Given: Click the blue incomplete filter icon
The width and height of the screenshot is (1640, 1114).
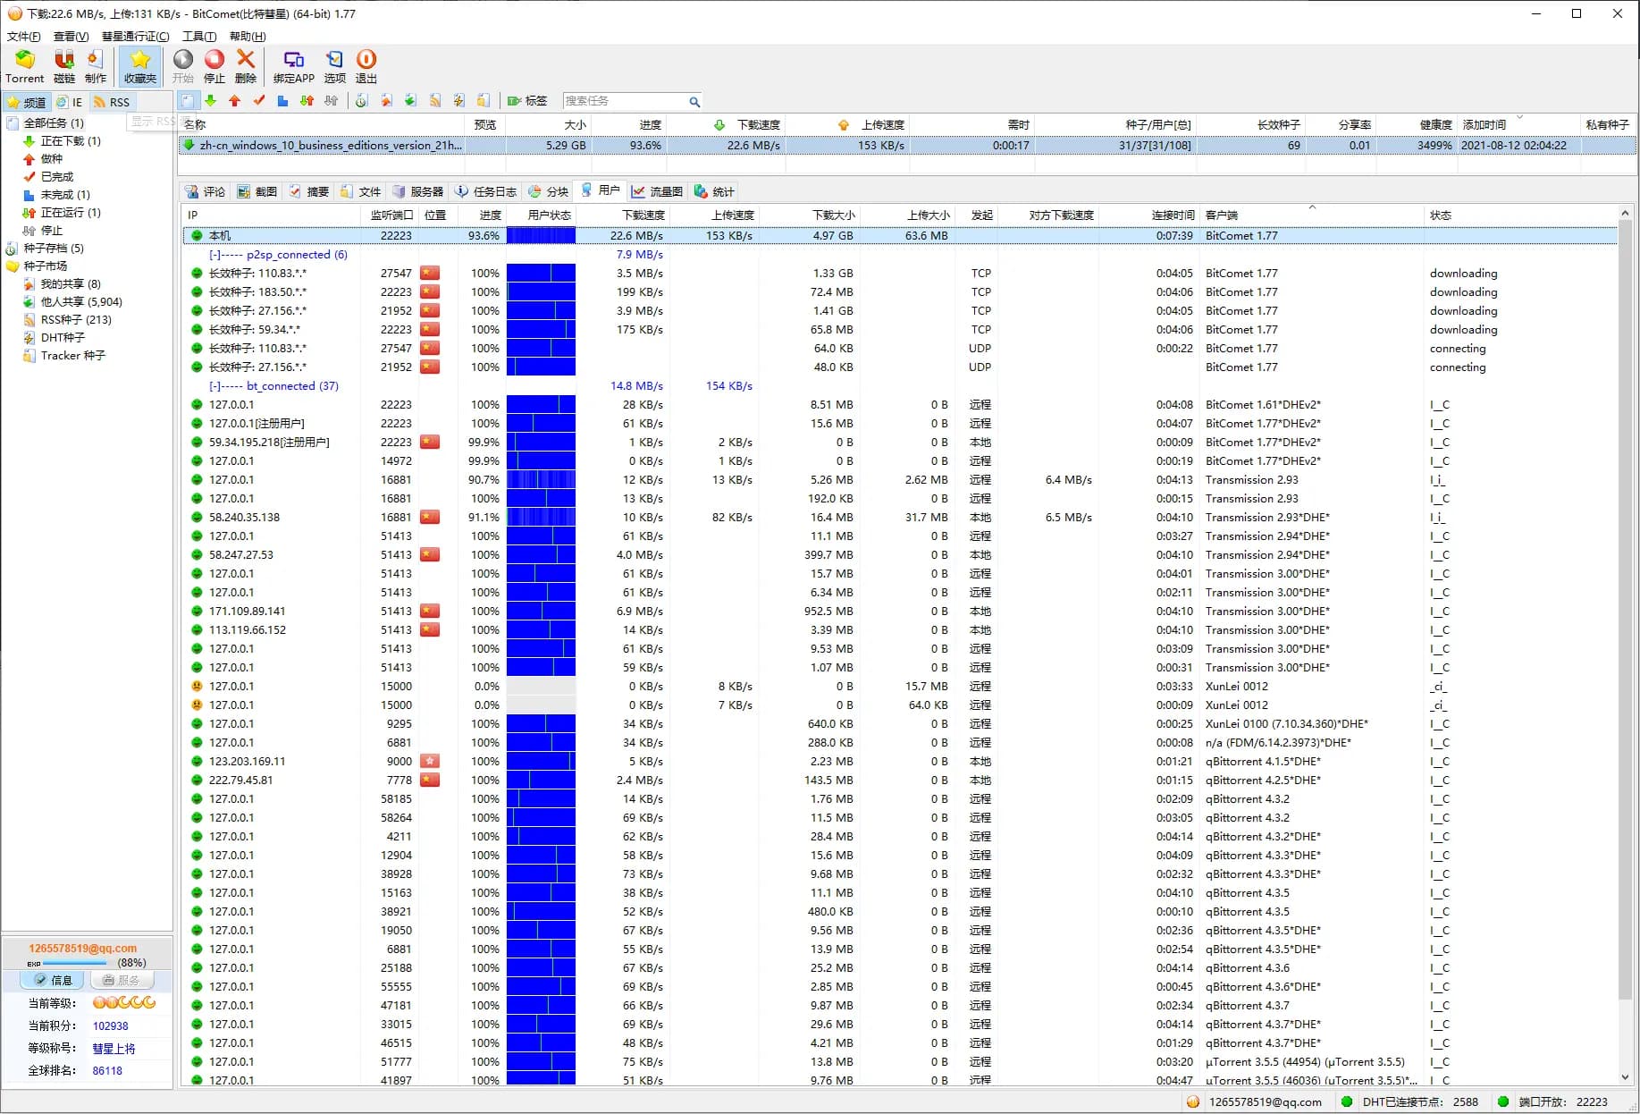Looking at the screenshot, I should coord(282,101).
